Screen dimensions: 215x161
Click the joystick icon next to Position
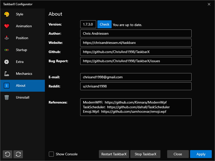point(6,38)
